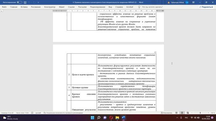Click the 'Что вы хотите сделать?' search field

pyautogui.click(x=152, y=7)
